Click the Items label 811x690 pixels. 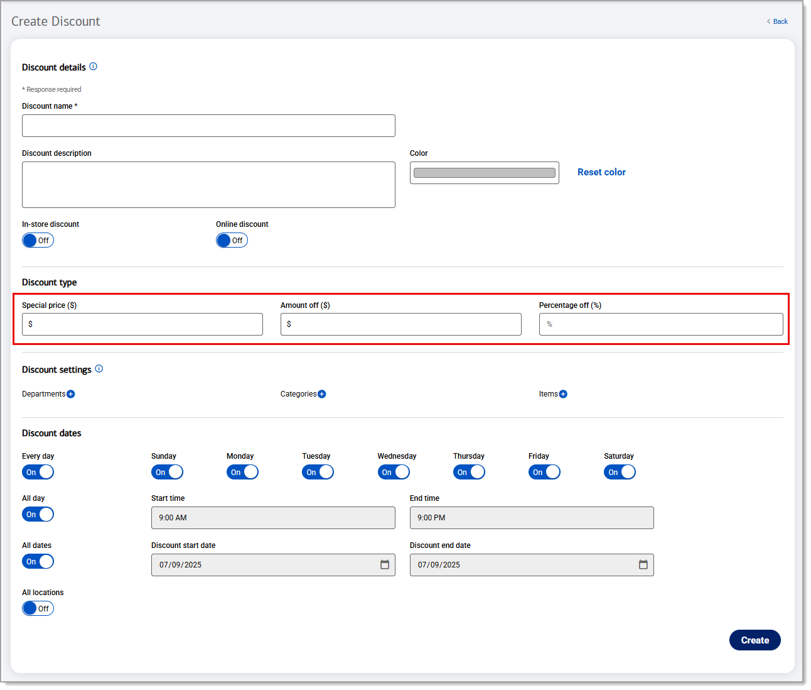pos(549,394)
